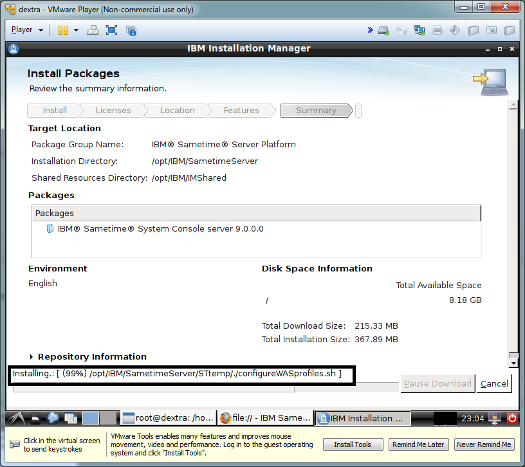This screenshot has height=467, width=525.
Task: Click the red power/logout icon
Action: click(512, 418)
